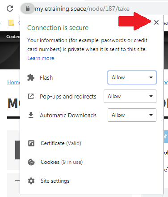
Task: Click the Automatic Downloads arrow icon
Action: coord(31,115)
